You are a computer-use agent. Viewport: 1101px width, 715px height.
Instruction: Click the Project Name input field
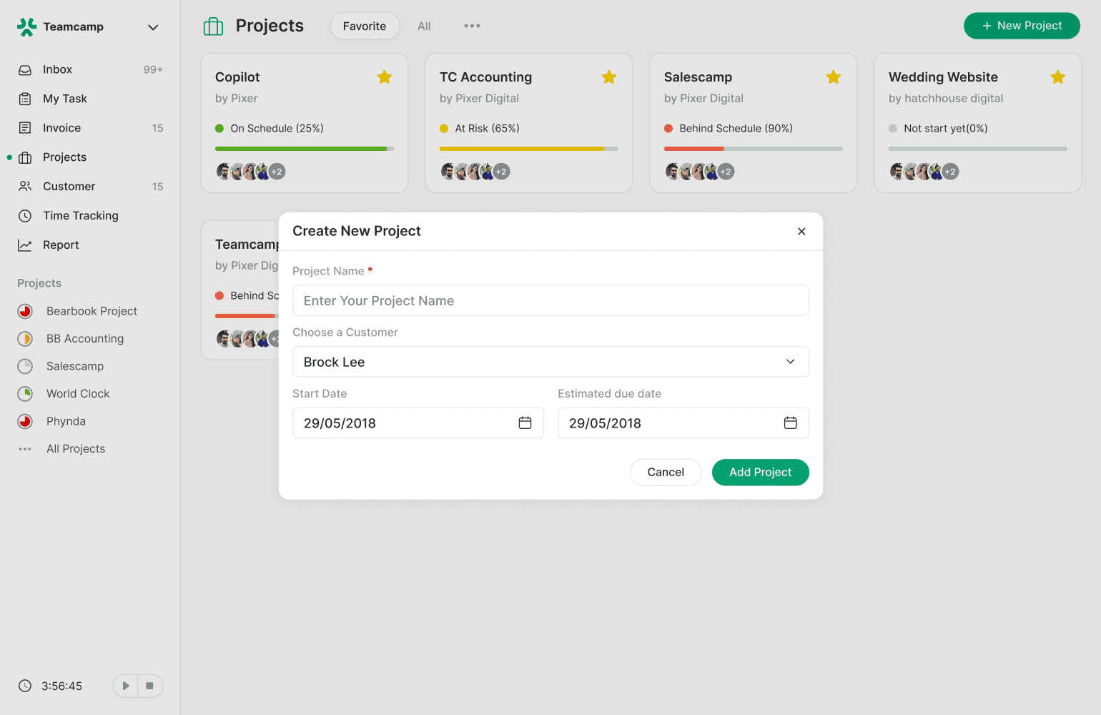550,301
